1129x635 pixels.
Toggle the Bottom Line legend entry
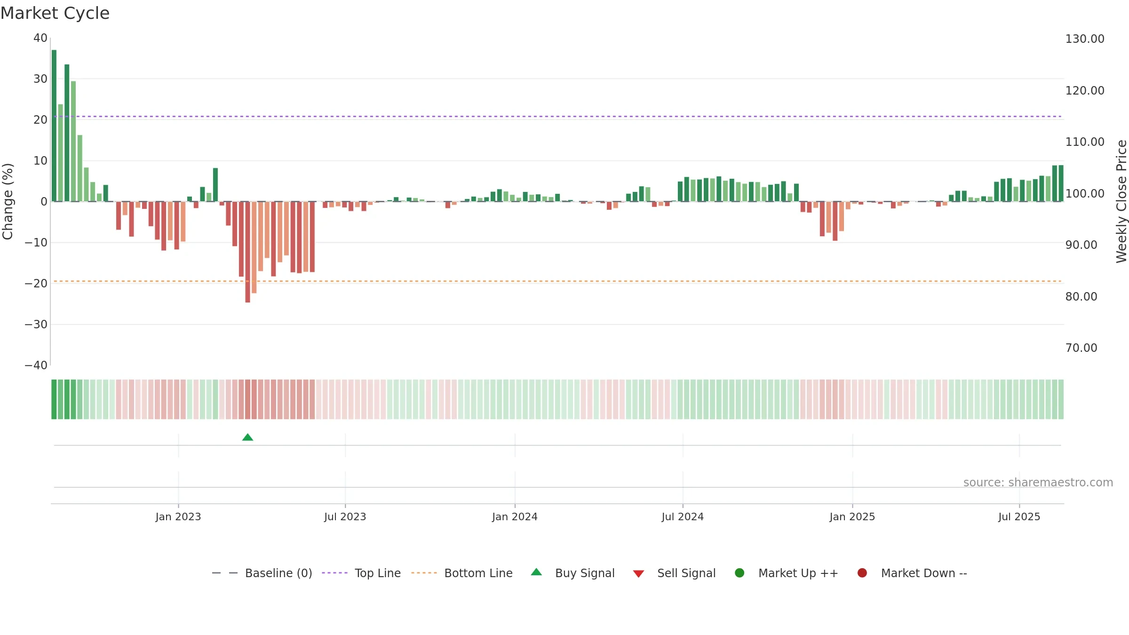(x=462, y=573)
